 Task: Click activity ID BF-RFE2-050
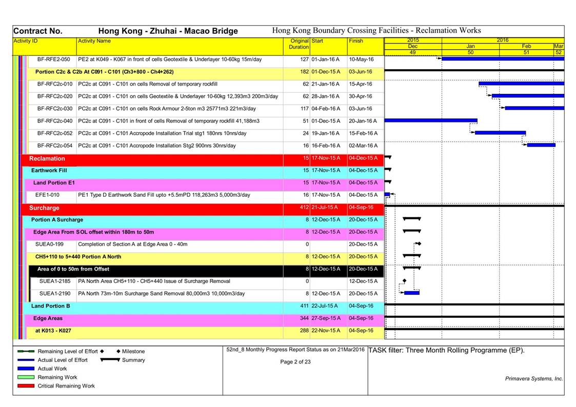pos(54,59)
